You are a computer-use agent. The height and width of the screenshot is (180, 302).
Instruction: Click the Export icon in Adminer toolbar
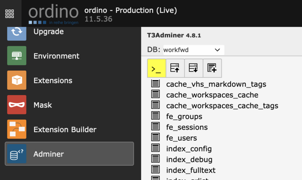194,68
